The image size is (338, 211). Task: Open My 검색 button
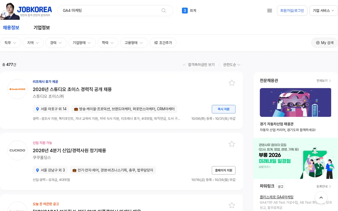[x=324, y=43]
